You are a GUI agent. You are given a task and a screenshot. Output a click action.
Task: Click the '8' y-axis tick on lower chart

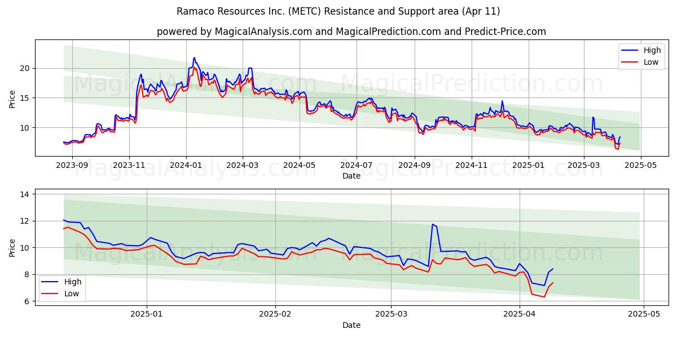[x=28, y=275]
